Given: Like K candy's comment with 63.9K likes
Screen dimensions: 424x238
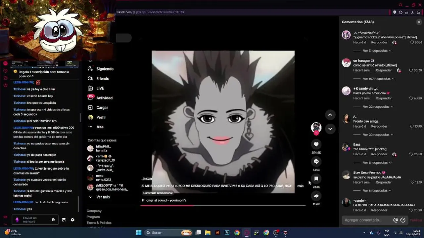Looking at the screenshot, I should [x=411, y=99].
